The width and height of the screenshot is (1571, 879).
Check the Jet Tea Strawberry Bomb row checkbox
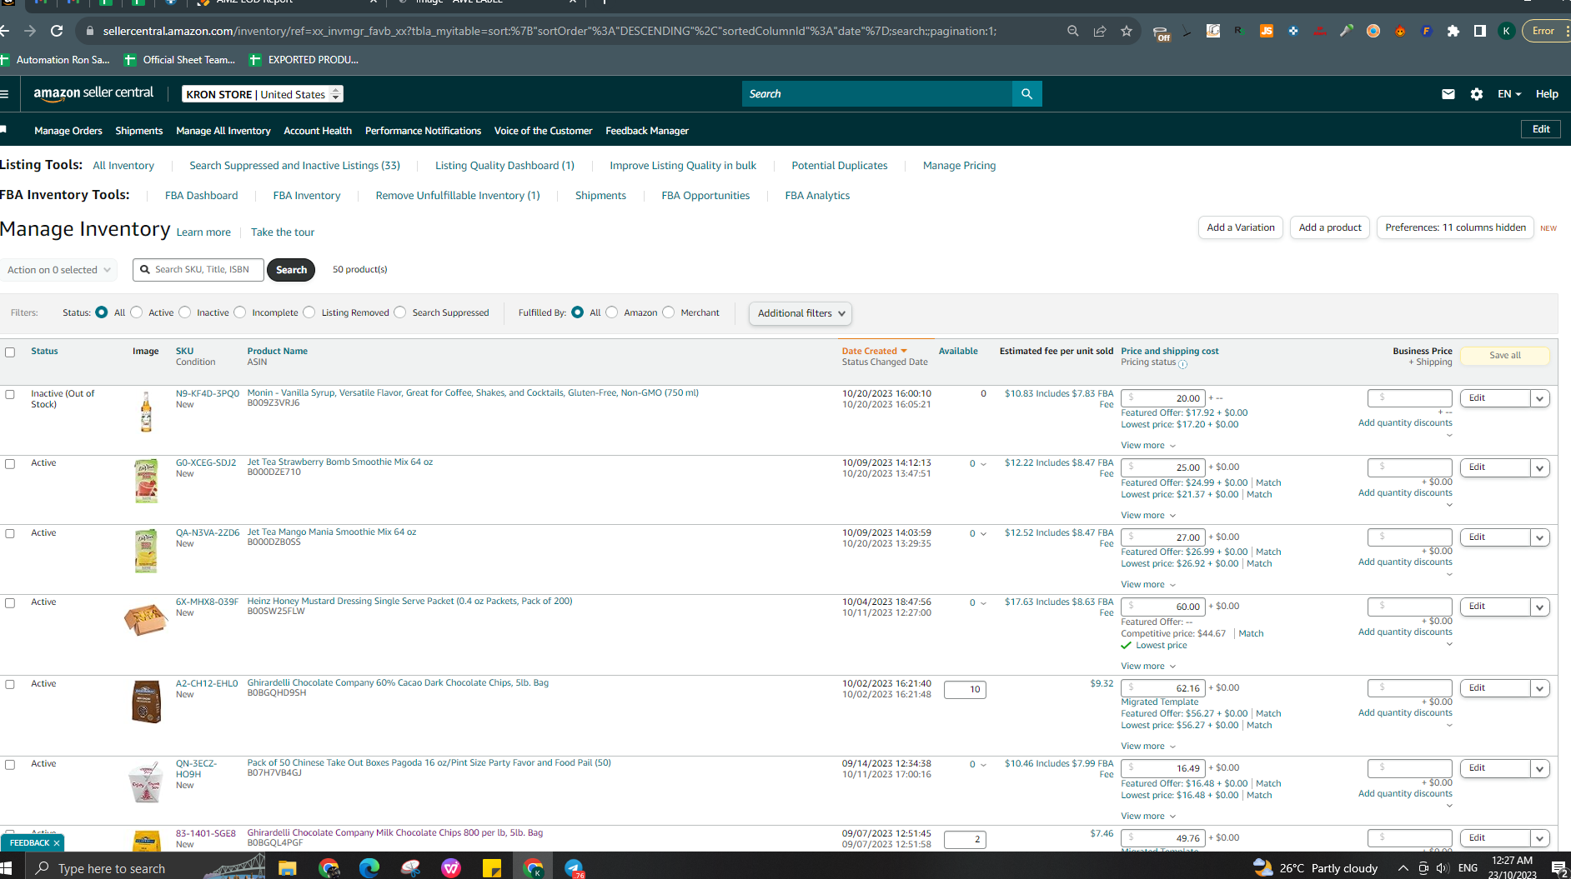point(10,464)
